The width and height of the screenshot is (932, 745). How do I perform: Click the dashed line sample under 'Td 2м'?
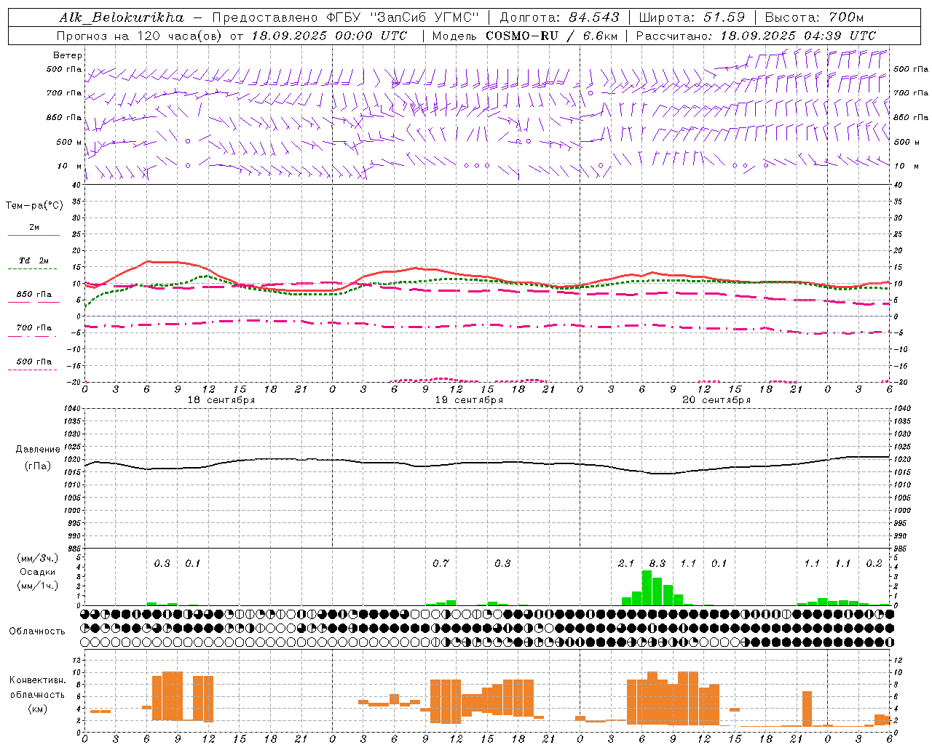point(33,269)
